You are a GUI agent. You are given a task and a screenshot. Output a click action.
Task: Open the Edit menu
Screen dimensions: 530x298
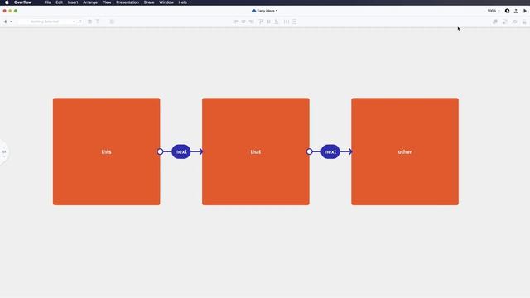pyautogui.click(x=59, y=2)
